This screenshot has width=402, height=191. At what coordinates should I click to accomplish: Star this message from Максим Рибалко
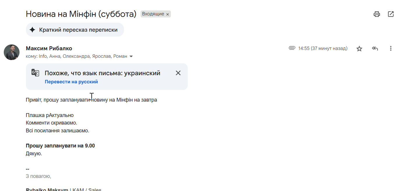(359, 48)
